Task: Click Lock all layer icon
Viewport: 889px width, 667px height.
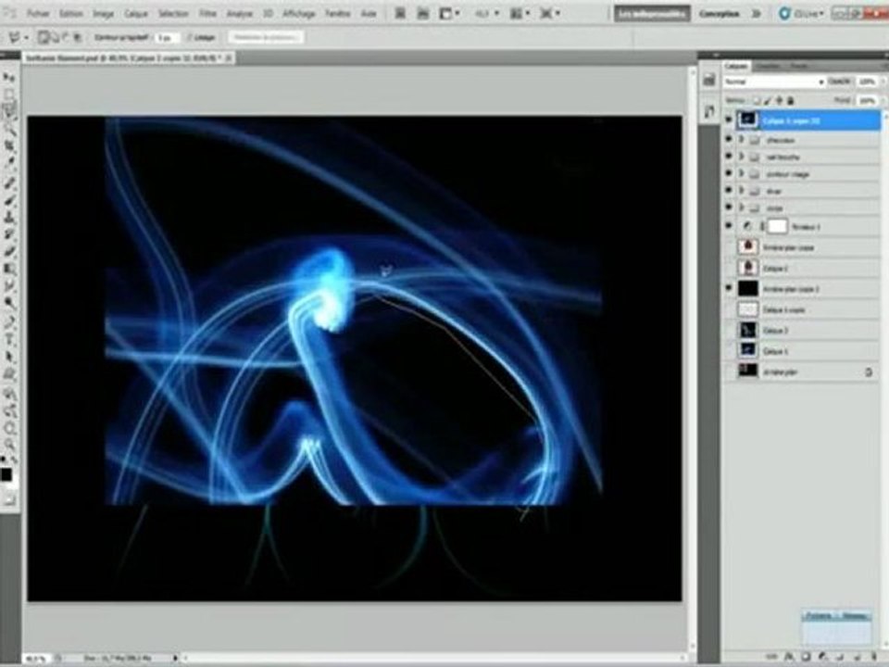Action: (x=791, y=100)
